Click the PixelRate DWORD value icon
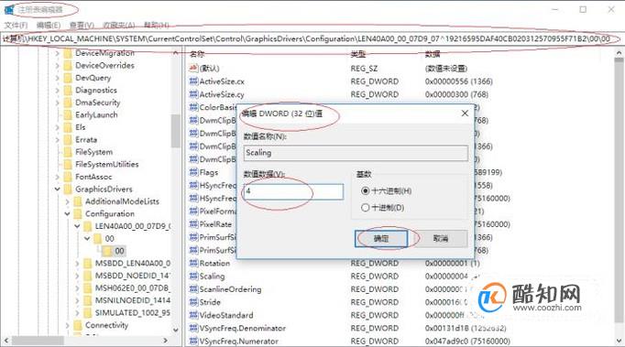Image resolution: width=625 pixels, height=347 pixels. [193, 224]
